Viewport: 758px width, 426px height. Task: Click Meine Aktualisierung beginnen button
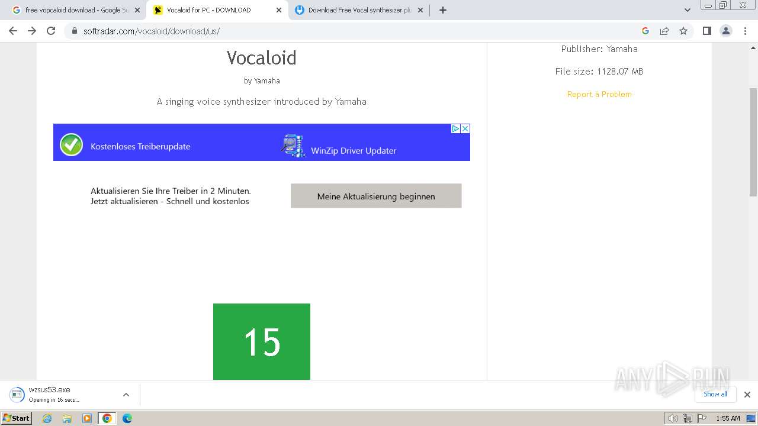tap(376, 196)
